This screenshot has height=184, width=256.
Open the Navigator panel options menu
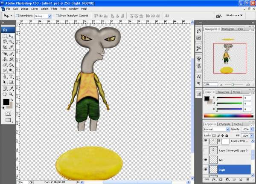253,30
